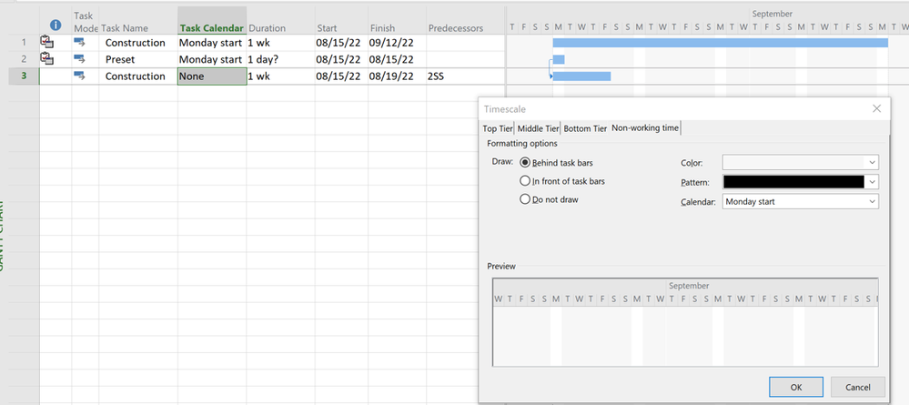Select the Non-working time tab
The image size is (909, 405).
pos(644,127)
